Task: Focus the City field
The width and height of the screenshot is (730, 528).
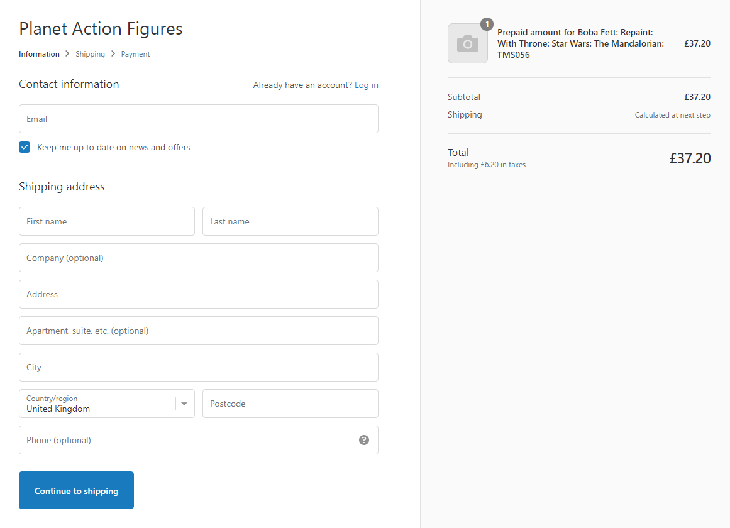Action: (198, 367)
